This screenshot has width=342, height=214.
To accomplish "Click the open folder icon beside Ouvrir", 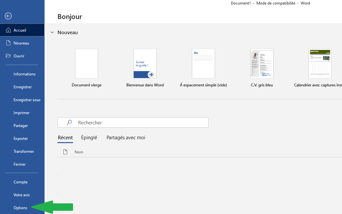I will [x=8, y=56].
